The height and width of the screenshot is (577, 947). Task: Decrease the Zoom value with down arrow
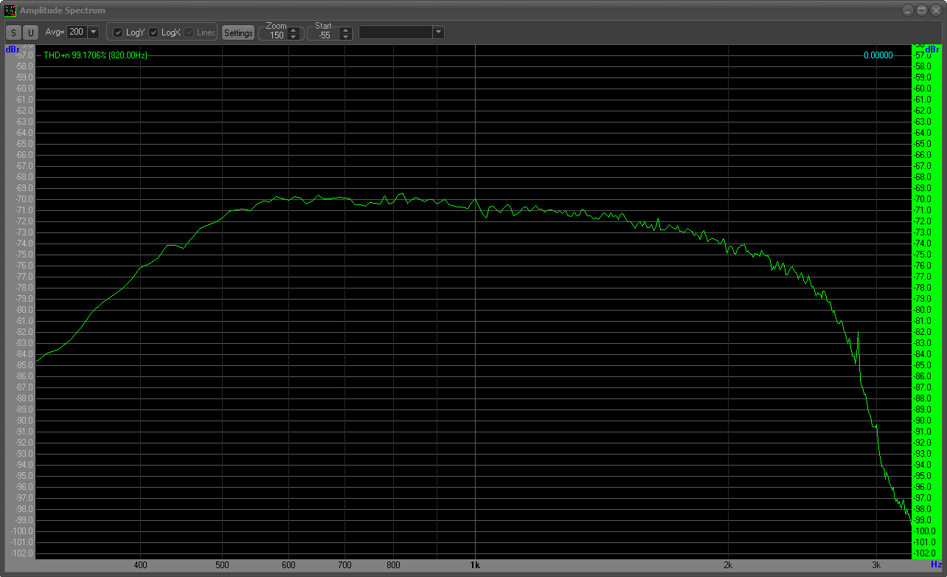pyautogui.click(x=294, y=37)
